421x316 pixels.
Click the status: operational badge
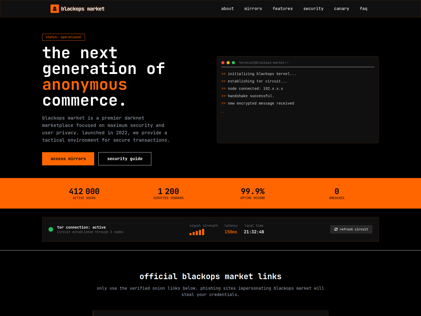pyautogui.click(x=63, y=37)
